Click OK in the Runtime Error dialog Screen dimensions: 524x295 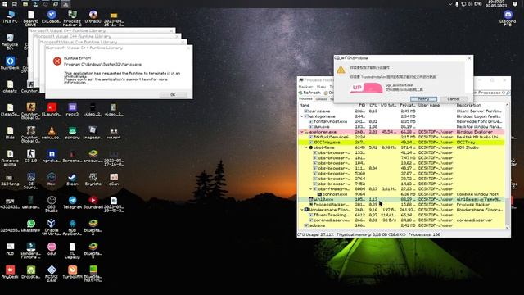(173, 95)
